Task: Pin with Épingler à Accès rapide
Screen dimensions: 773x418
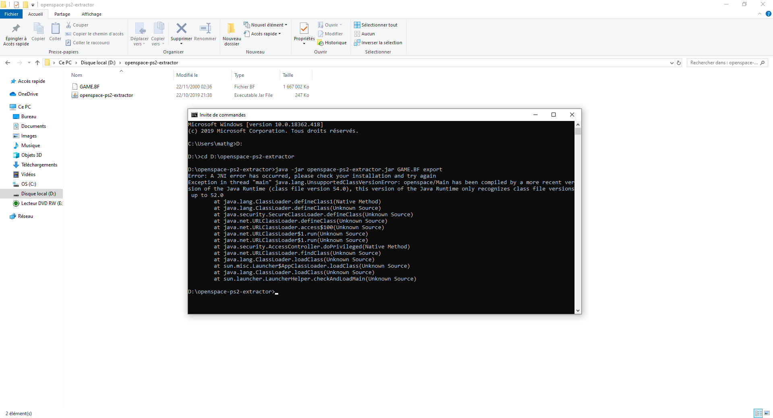Action: point(16,34)
